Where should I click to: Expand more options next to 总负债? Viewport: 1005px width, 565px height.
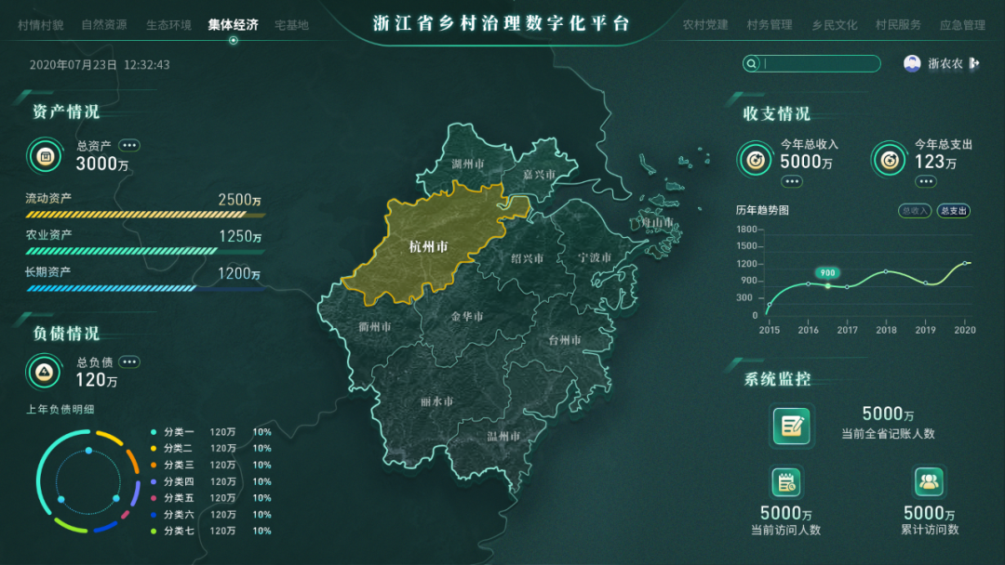tap(129, 361)
